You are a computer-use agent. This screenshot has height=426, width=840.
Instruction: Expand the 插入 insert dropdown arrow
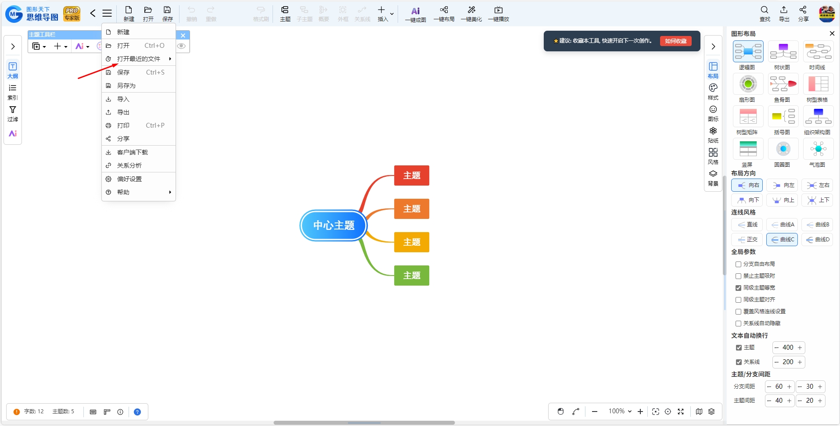392,14
